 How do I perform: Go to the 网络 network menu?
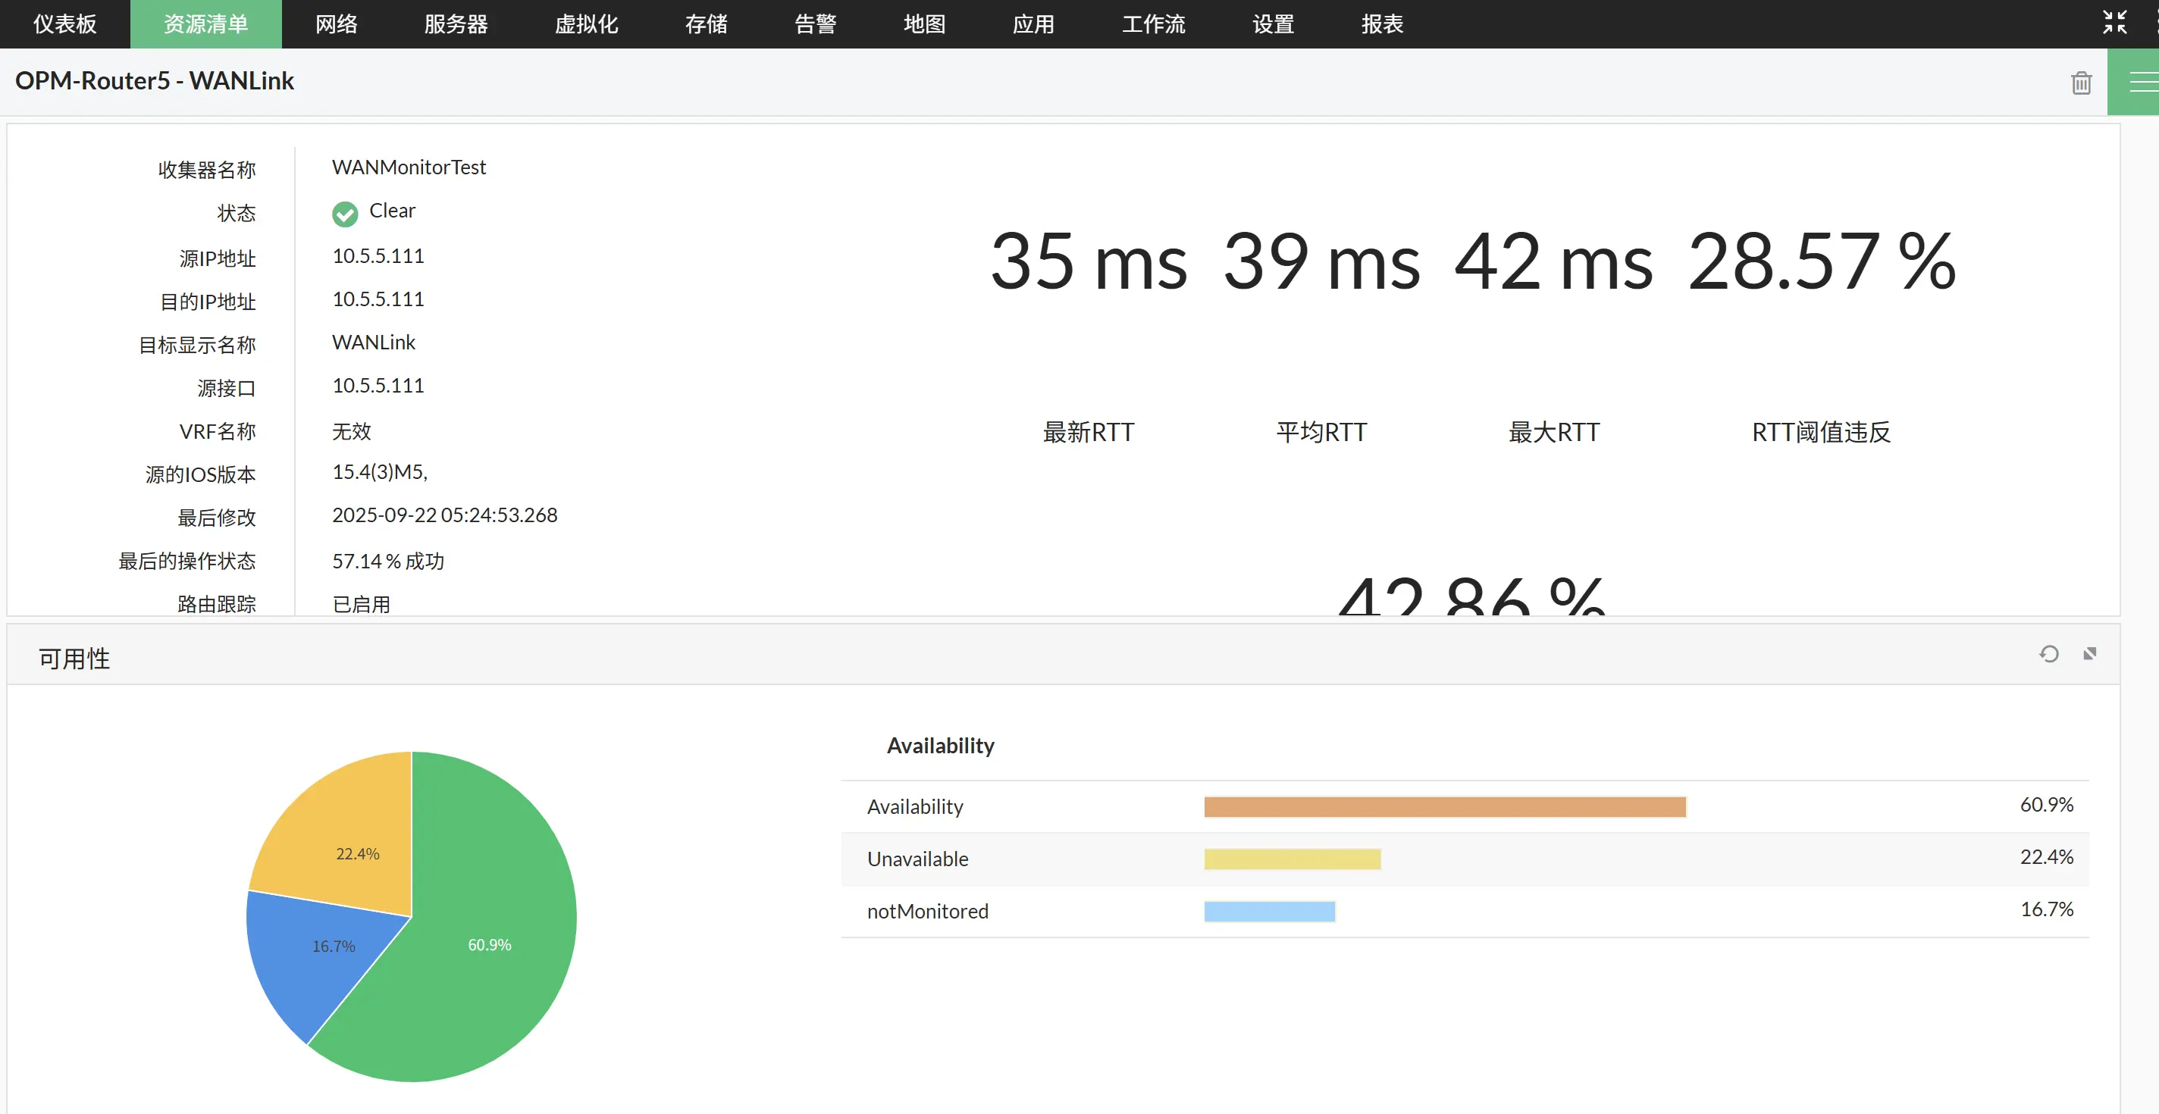tap(336, 24)
